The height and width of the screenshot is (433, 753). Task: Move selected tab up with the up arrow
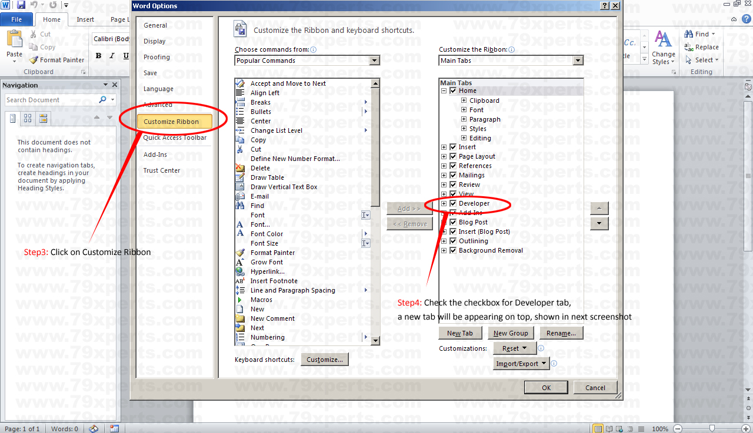pos(599,209)
